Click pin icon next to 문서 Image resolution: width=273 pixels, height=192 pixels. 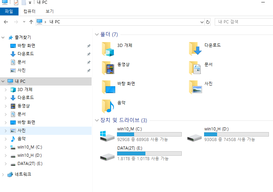(89, 62)
